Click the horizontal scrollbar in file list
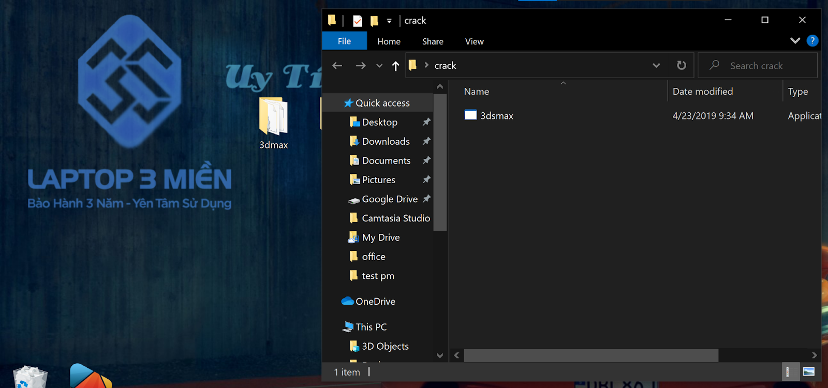Viewport: 828px width, 388px height. pyautogui.click(x=590, y=355)
